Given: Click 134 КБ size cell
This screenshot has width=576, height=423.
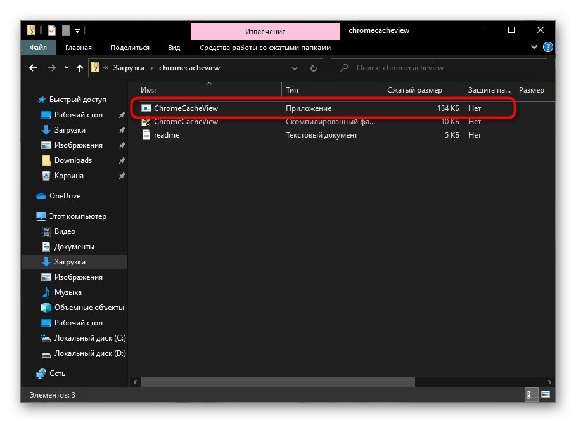Looking at the screenshot, I should (x=448, y=108).
